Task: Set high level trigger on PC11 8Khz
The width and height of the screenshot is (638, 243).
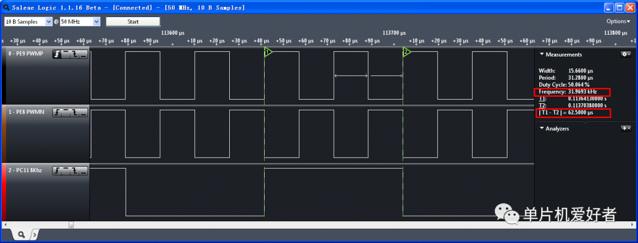Action: click(66, 172)
